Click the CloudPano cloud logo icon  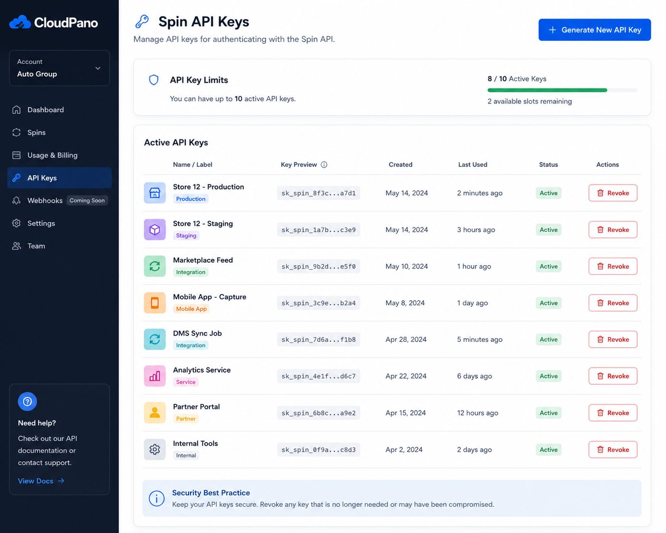click(x=20, y=22)
